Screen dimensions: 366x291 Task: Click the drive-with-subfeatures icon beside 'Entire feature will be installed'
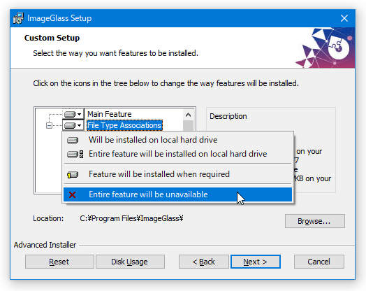point(75,155)
